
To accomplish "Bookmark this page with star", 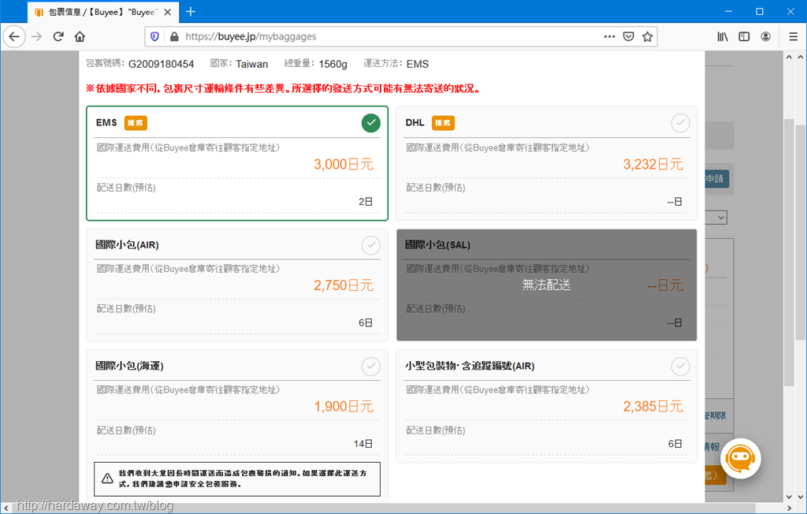I will tap(648, 36).
